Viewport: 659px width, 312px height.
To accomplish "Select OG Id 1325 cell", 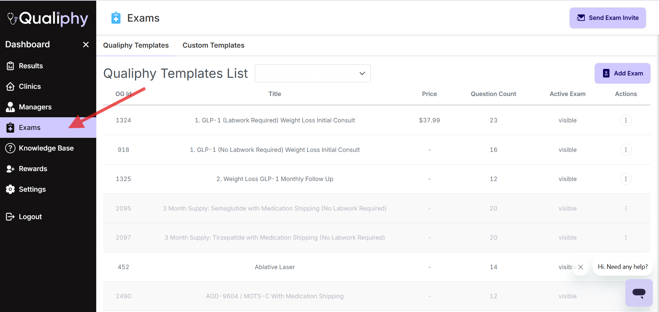I will (123, 179).
